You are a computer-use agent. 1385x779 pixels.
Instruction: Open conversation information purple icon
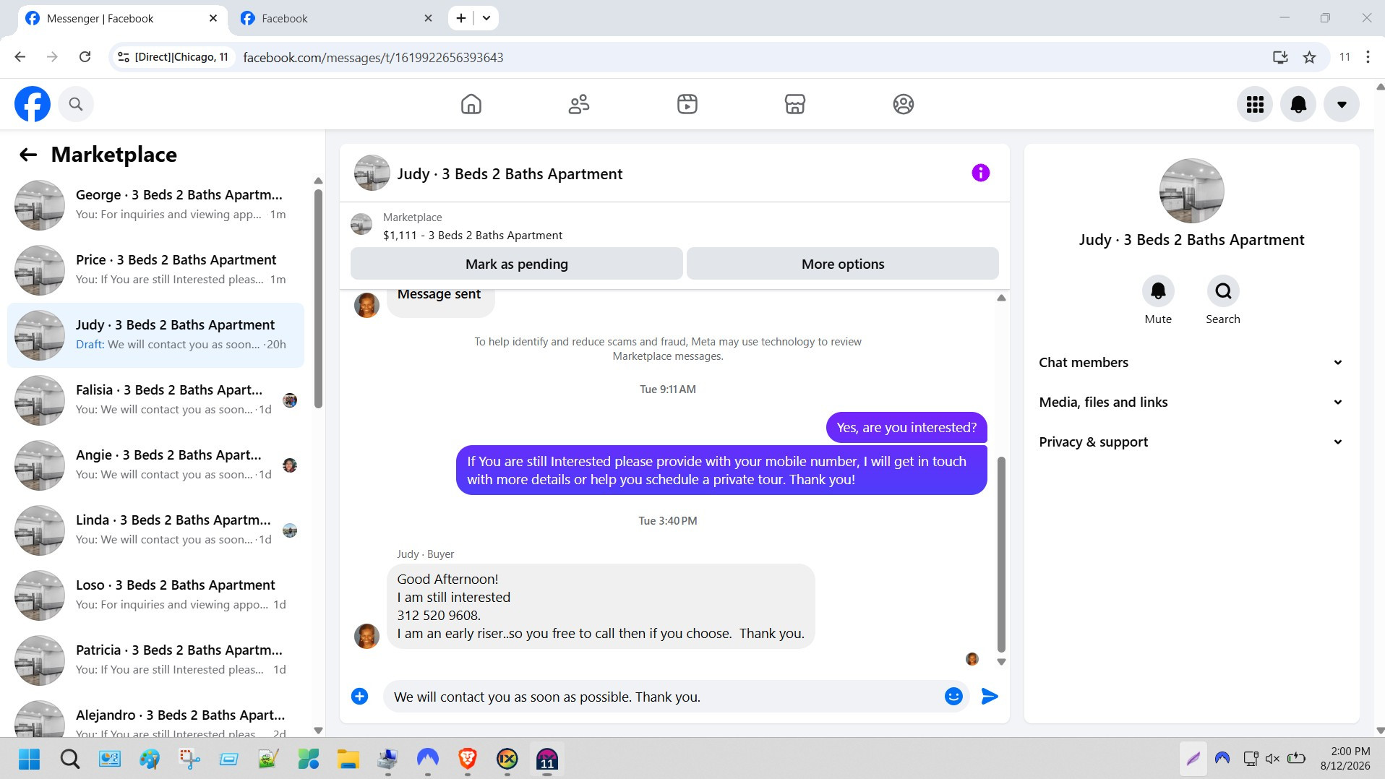[x=980, y=173]
